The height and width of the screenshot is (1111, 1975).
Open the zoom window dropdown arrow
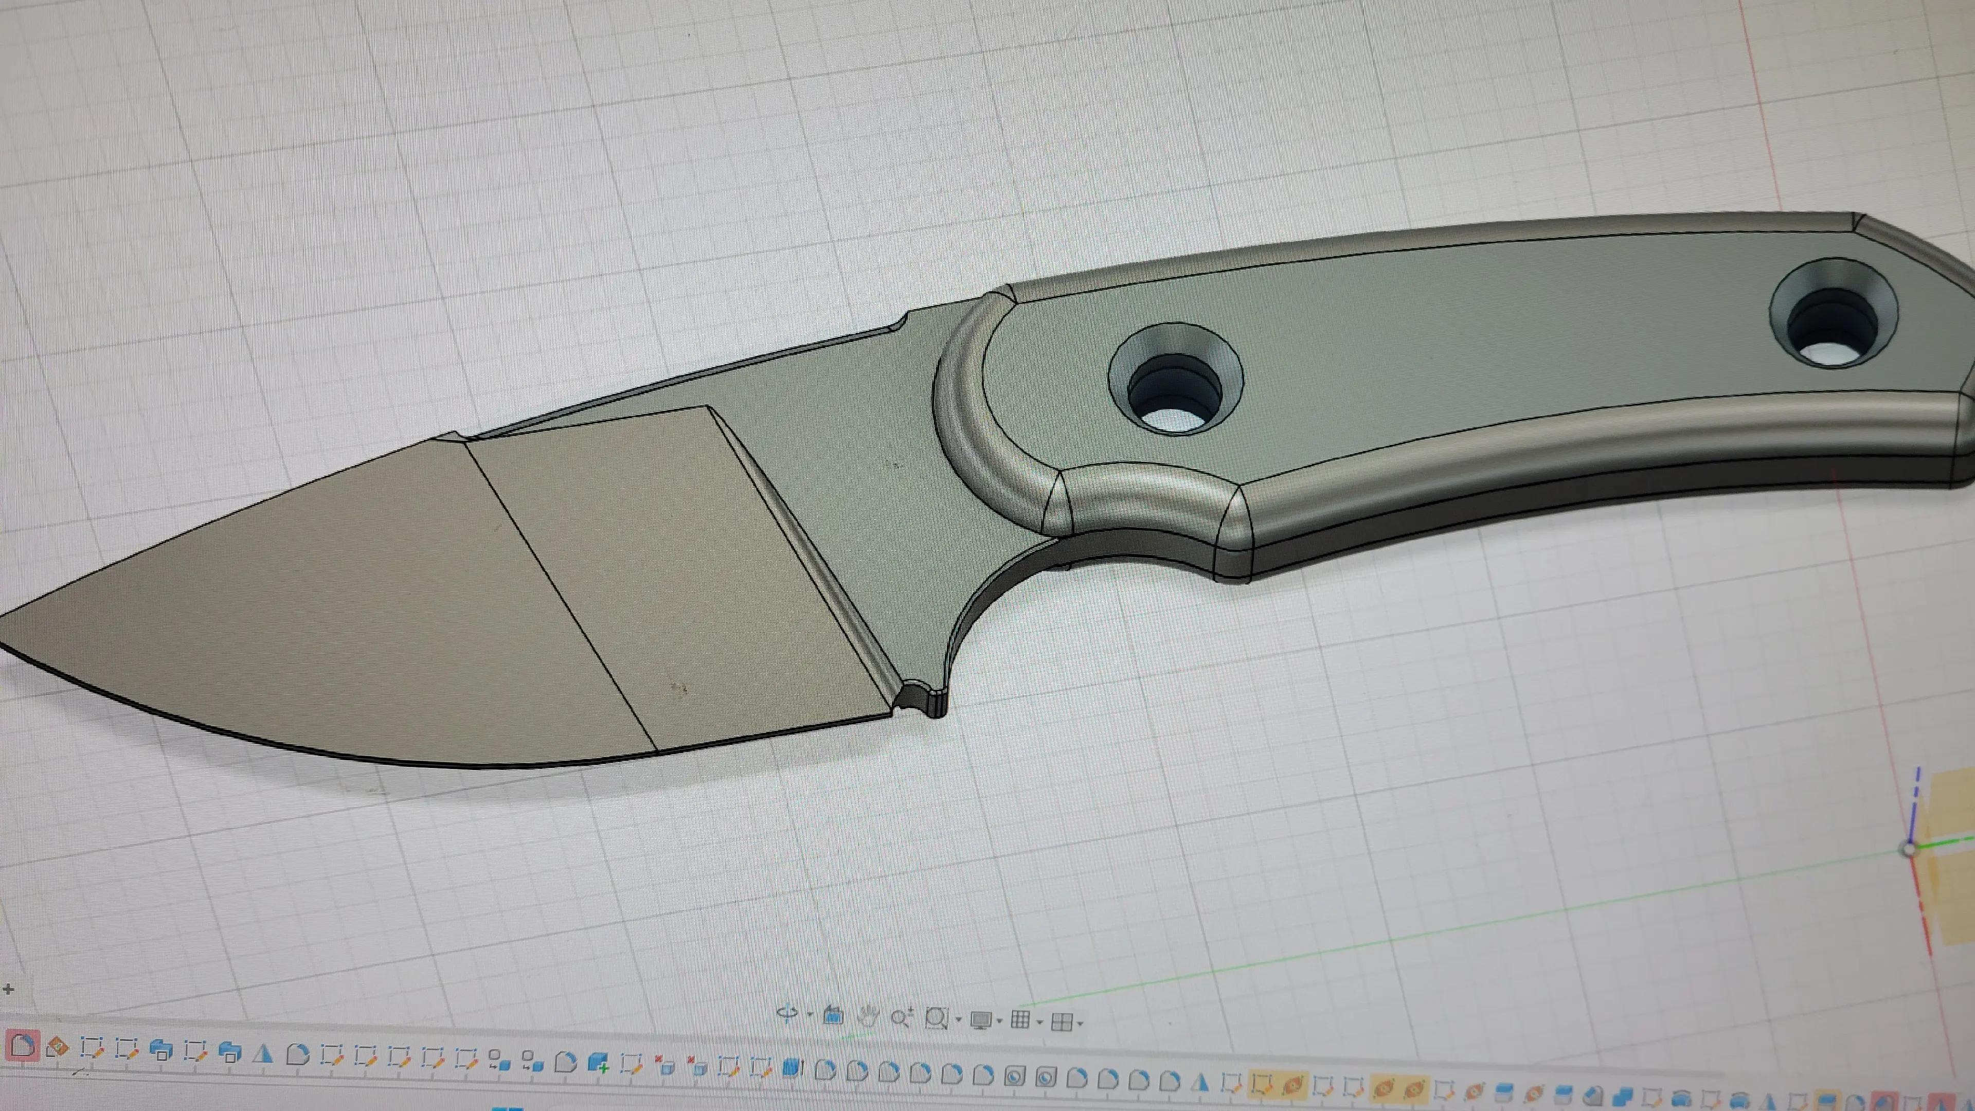click(958, 1020)
